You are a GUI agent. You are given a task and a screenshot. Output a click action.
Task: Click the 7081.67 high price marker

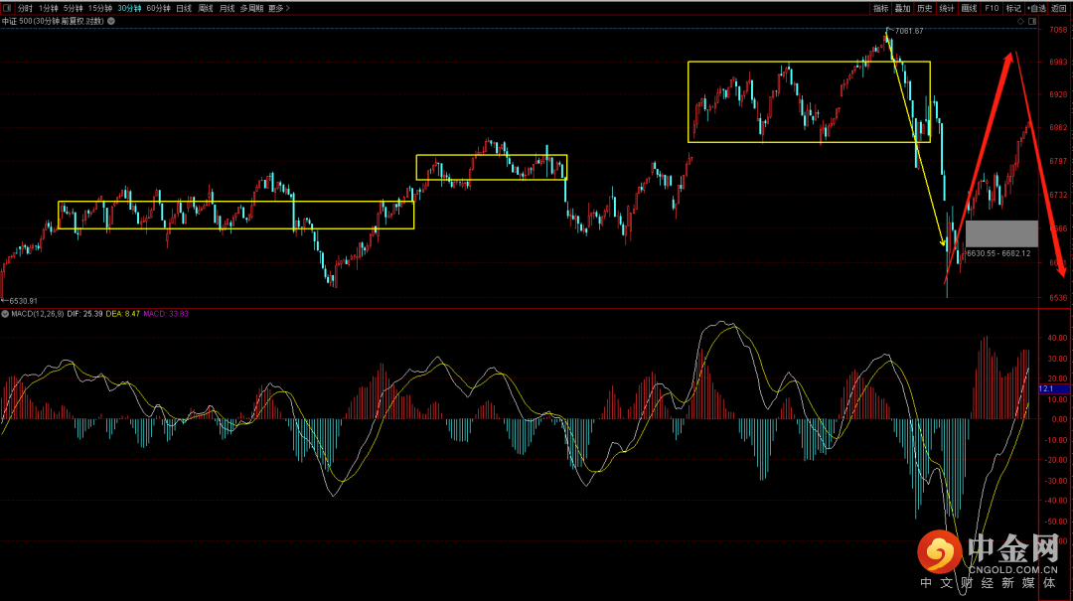909,32
